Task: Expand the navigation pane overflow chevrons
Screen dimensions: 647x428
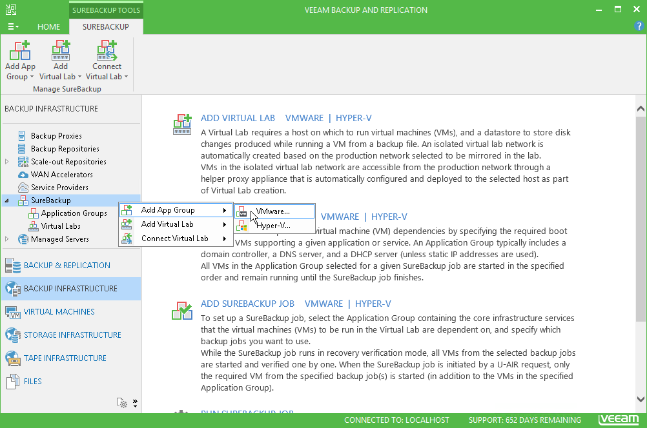Action: pyautogui.click(x=136, y=403)
